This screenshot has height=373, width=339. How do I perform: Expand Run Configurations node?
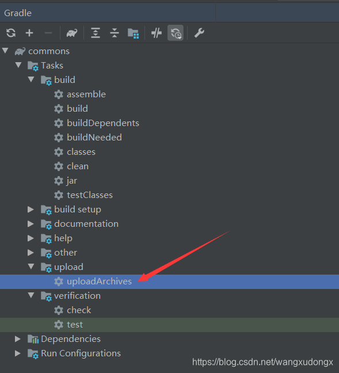tap(18, 353)
